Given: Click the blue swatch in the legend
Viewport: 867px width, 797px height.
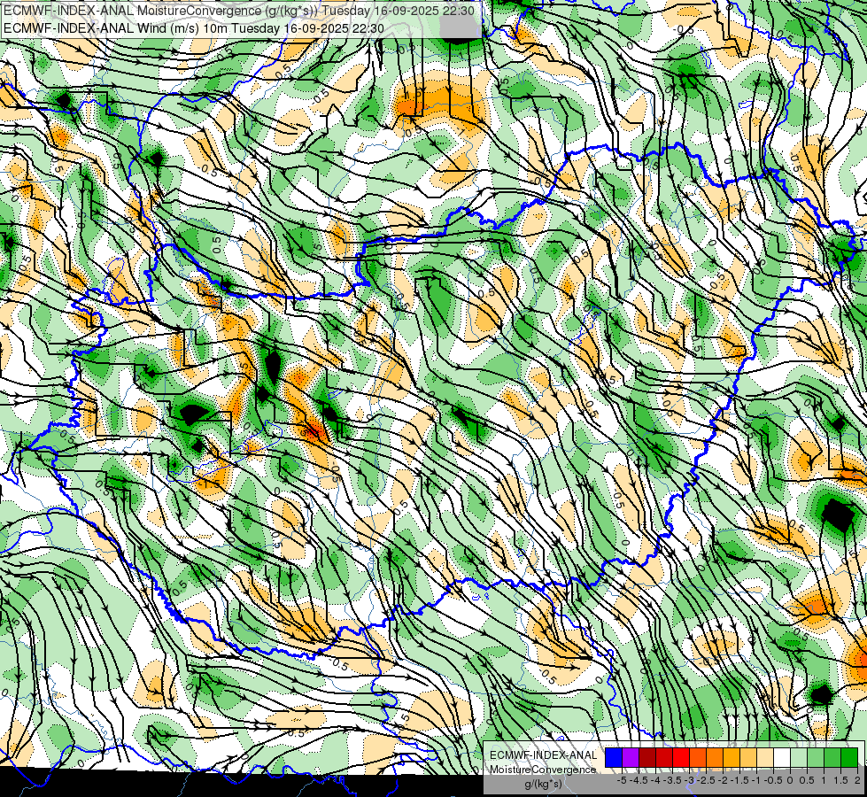Looking at the screenshot, I should click(614, 758).
